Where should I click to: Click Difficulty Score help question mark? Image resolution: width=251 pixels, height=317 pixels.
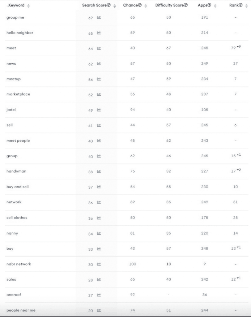186,5
